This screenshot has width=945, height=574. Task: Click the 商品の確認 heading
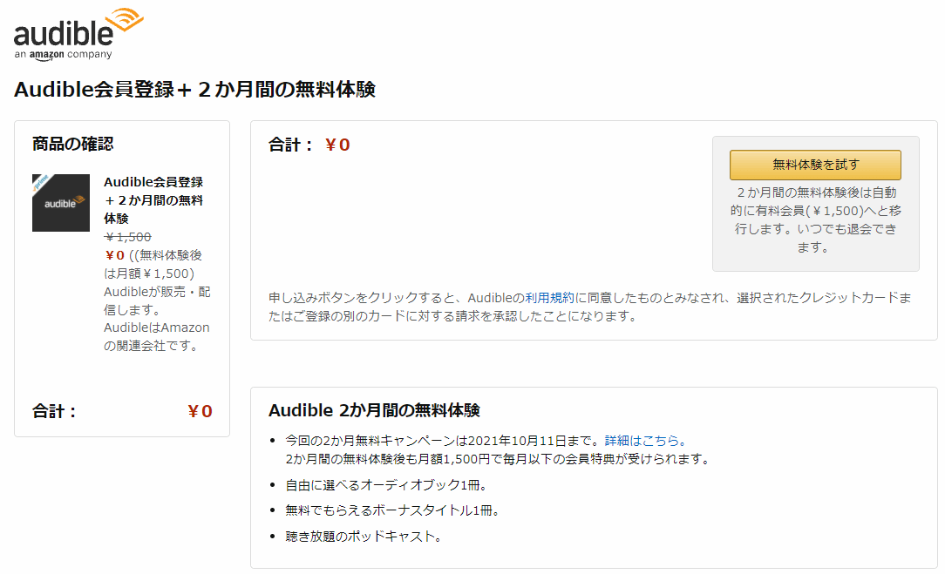72,144
